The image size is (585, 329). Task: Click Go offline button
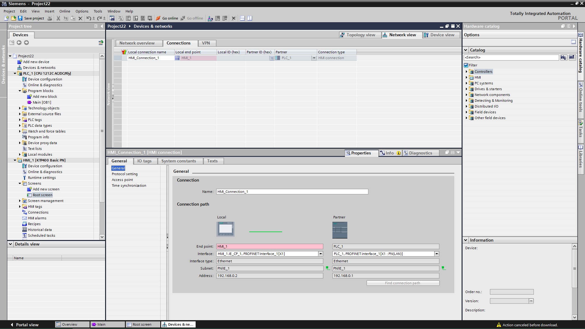192,18
